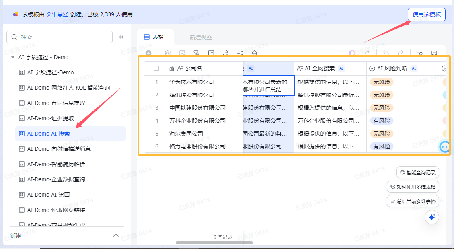Click row number 3 in the table
Image resolution: width=454 pixels, height=249 pixels.
[157, 108]
